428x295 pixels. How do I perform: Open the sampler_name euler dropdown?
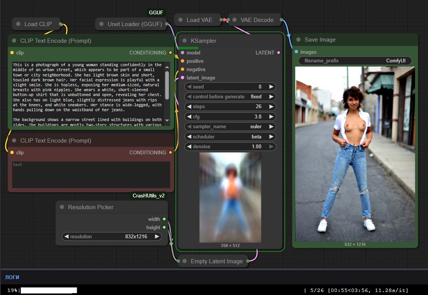click(x=230, y=126)
